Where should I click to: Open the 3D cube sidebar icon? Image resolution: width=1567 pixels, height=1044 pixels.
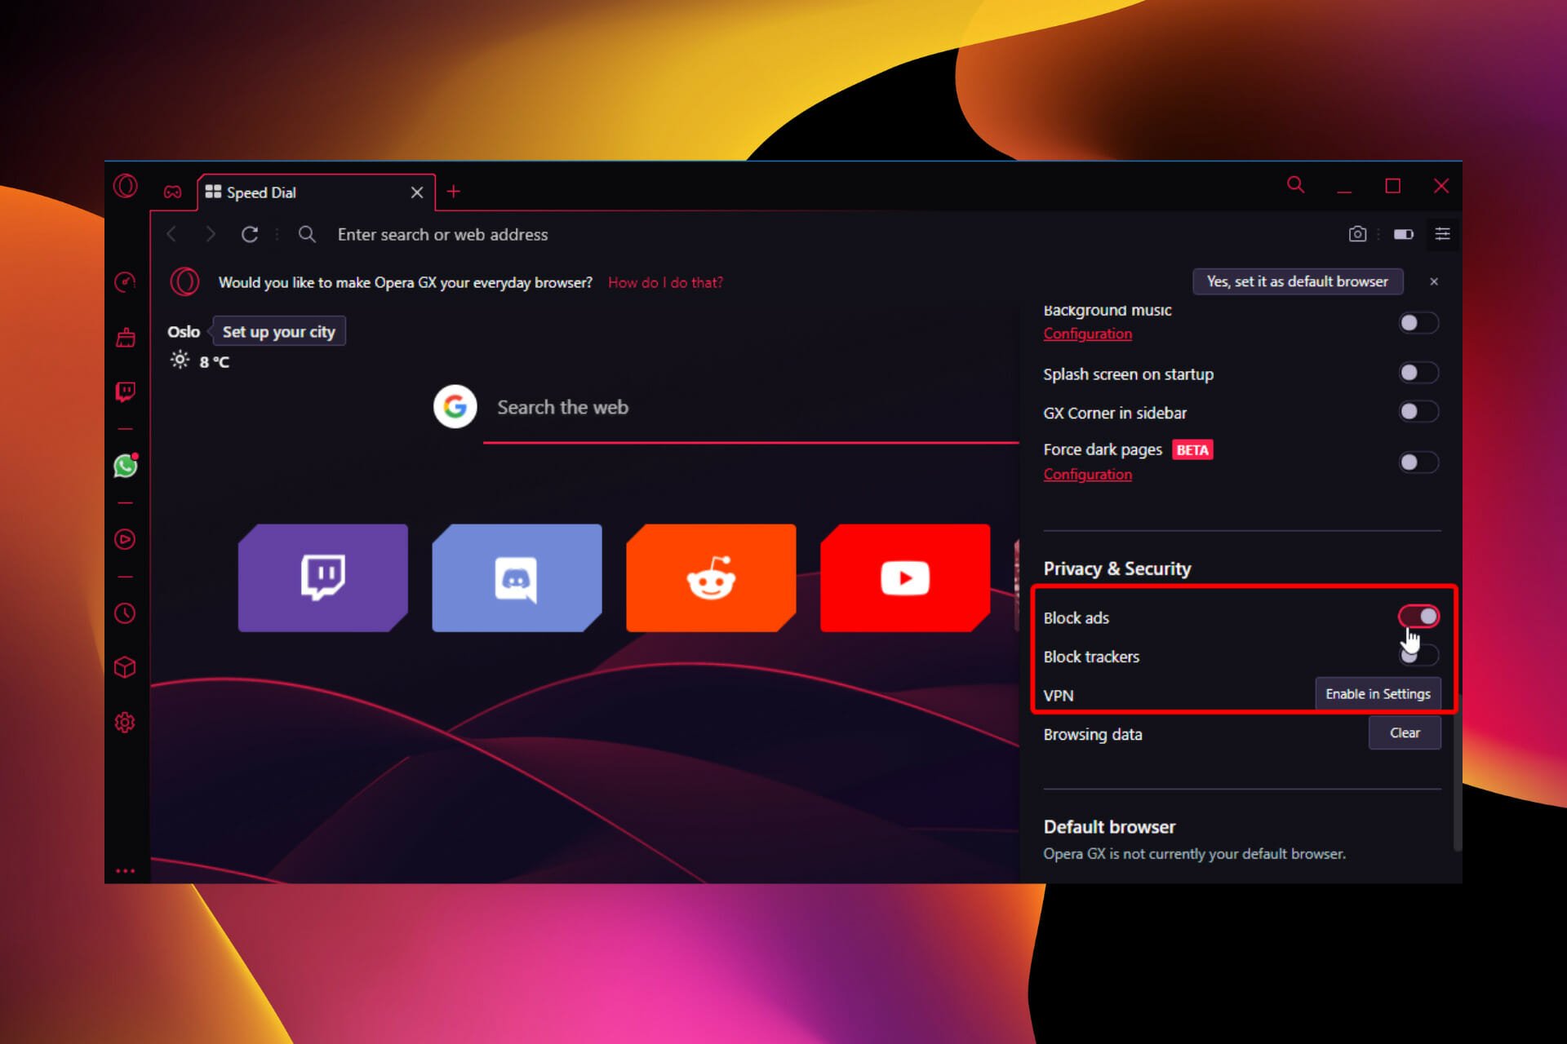127,666
